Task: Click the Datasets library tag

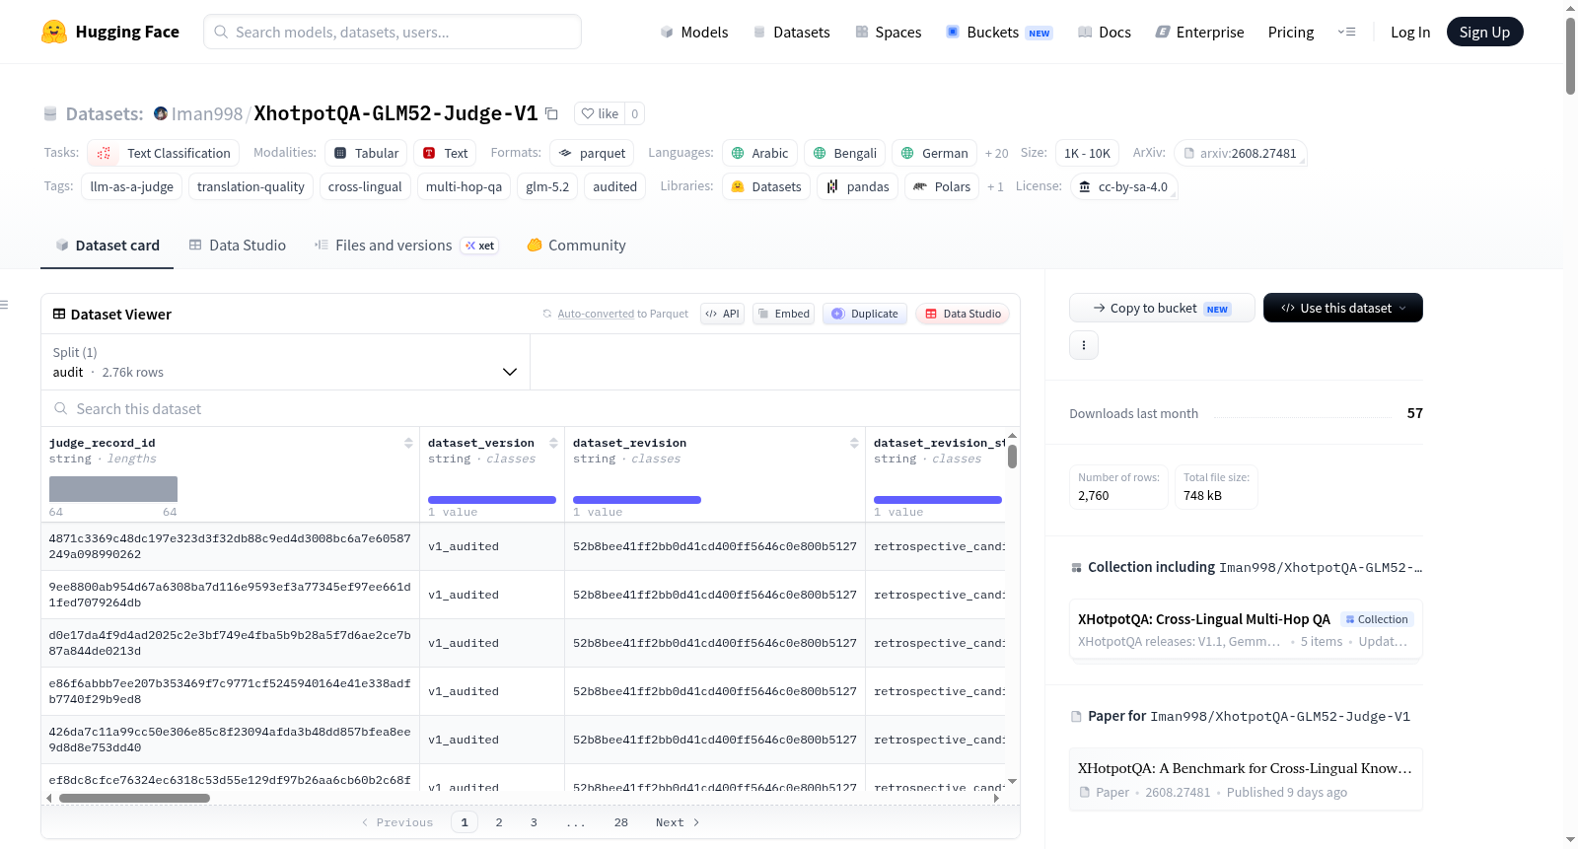Action: [x=766, y=186]
